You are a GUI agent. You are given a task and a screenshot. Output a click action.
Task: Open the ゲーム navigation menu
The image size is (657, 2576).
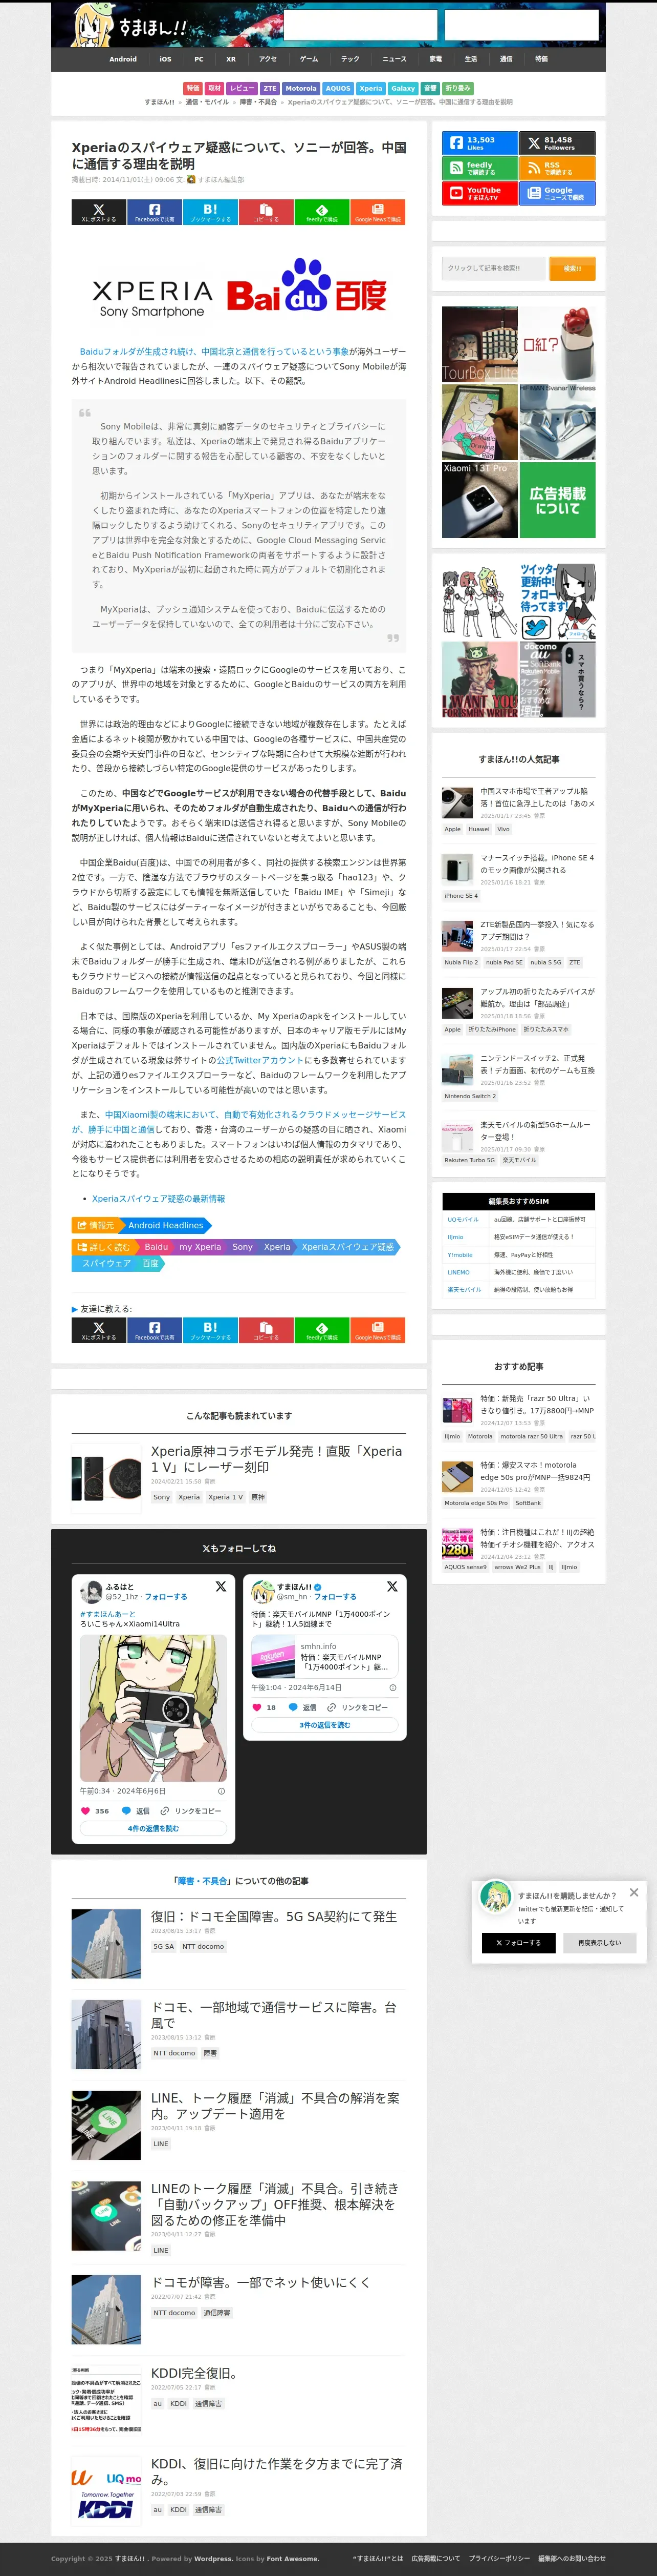click(x=310, y=59)
